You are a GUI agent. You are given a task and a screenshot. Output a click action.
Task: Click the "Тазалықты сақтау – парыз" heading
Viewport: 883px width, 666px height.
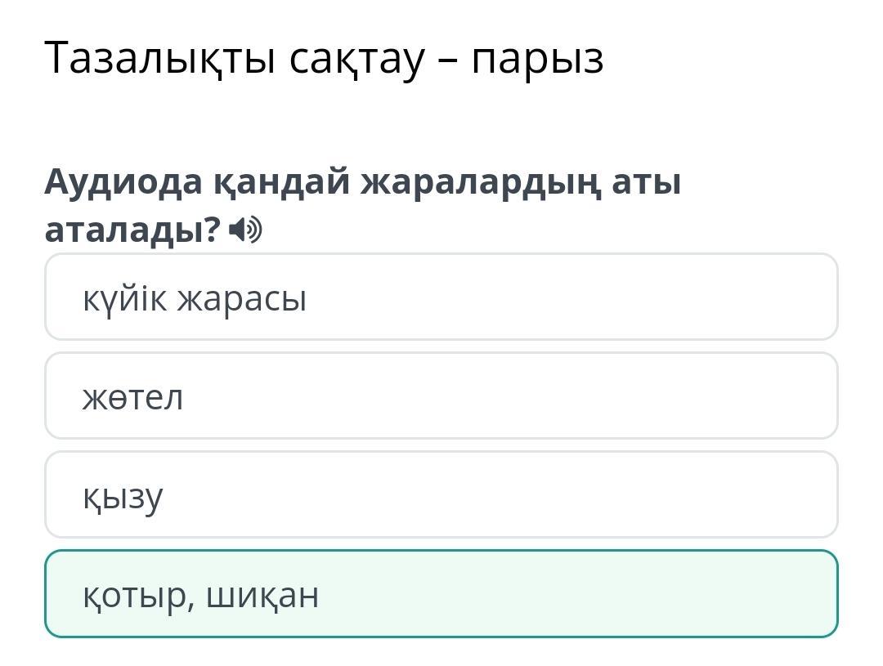click(x=324, y=58)
